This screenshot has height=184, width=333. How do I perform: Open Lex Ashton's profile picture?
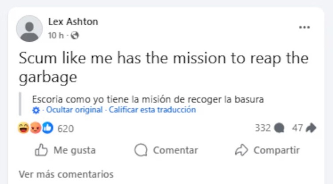coord(29,29)
